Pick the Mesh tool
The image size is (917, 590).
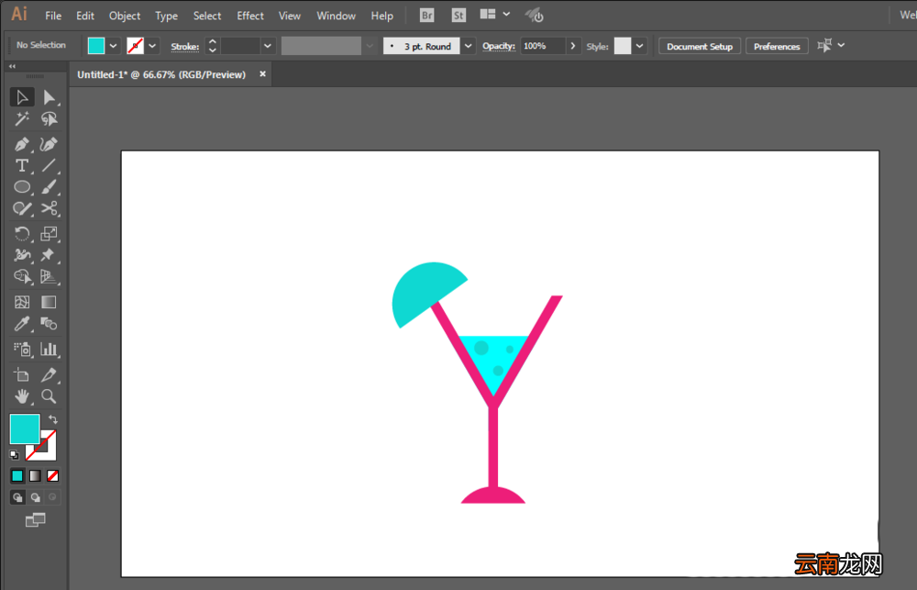pos(22,302)
